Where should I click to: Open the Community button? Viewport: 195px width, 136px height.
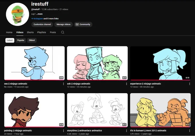83,24
